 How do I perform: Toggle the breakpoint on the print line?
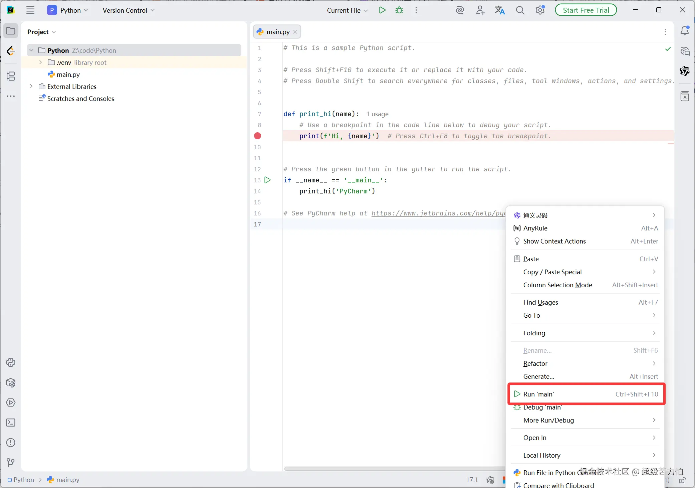pyautogui.click(x=257, y=136)
